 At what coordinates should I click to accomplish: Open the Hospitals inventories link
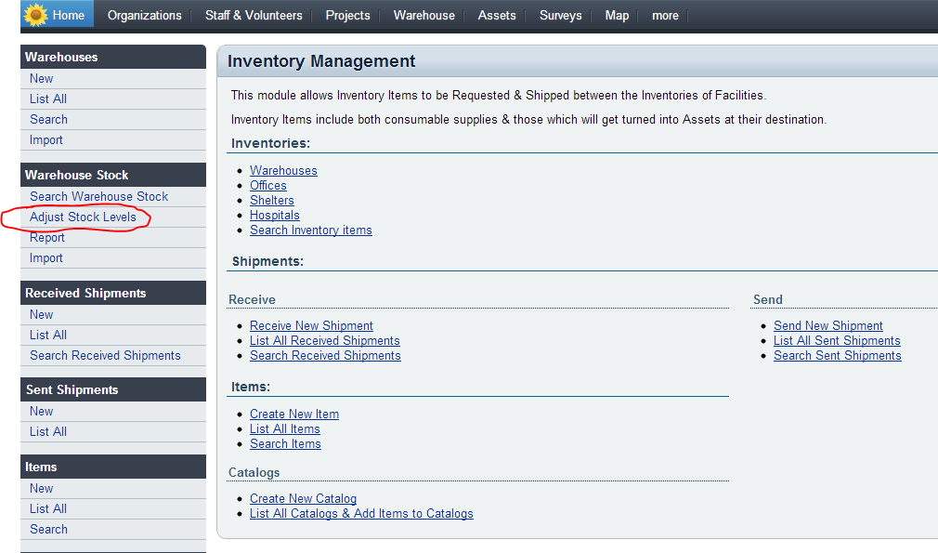274,215
